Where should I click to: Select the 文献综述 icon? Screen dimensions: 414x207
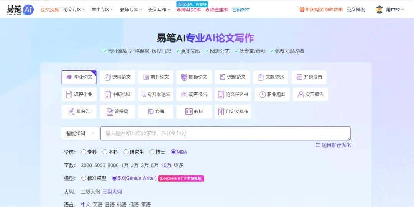tap(261, 77)
